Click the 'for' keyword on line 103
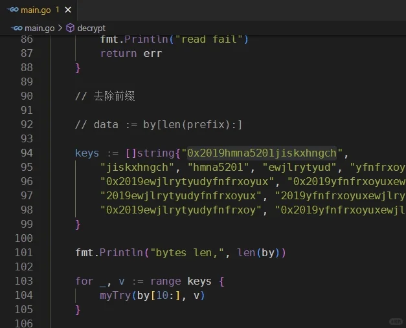Image resolution: width=406 pixels, height=328 pixels. 84,281
